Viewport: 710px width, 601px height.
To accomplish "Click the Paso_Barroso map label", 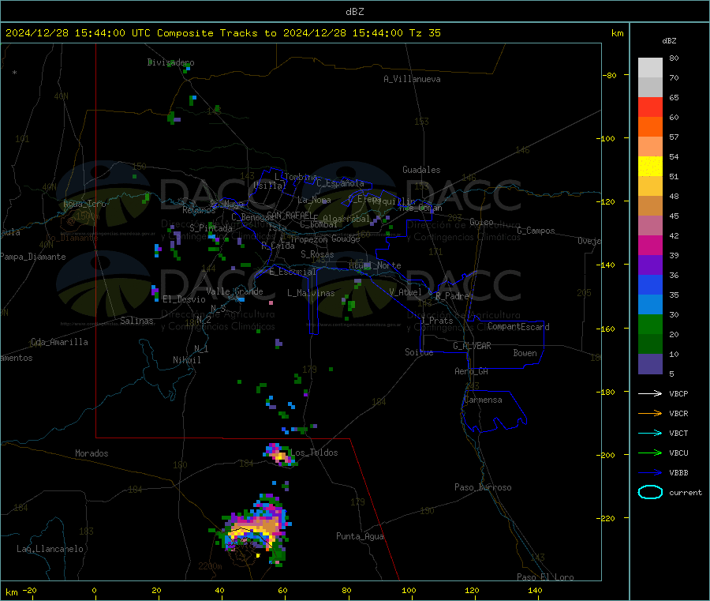I will pos(483,487).
